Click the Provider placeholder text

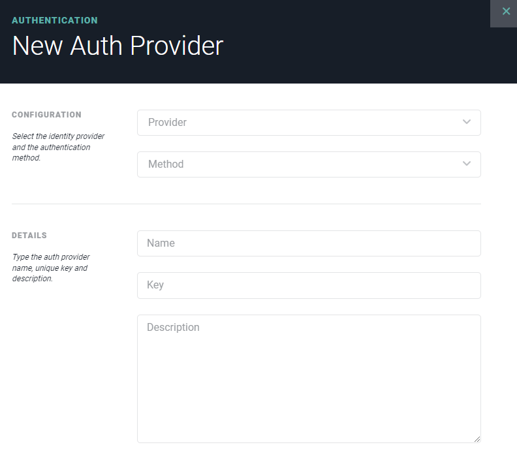[167, 122]
